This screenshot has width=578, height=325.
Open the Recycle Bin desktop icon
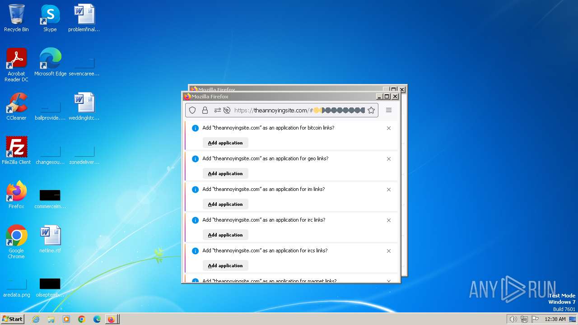click(16, 18)
